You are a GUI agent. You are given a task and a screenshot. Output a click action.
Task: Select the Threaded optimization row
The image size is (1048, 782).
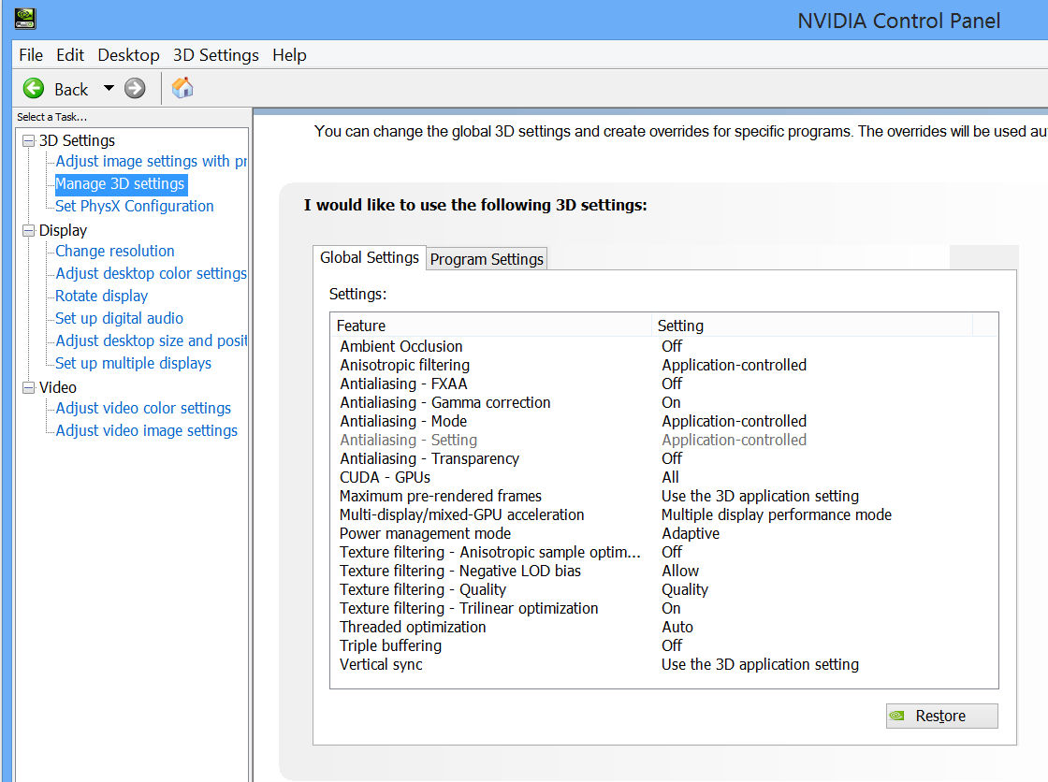(663, 627)
